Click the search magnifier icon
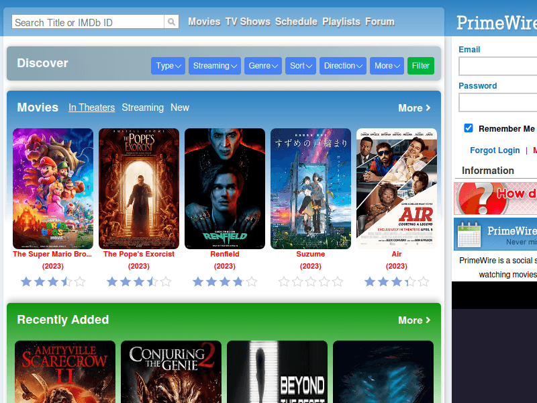The height and width of the screenshot is (403, 537). click(173, 22)
